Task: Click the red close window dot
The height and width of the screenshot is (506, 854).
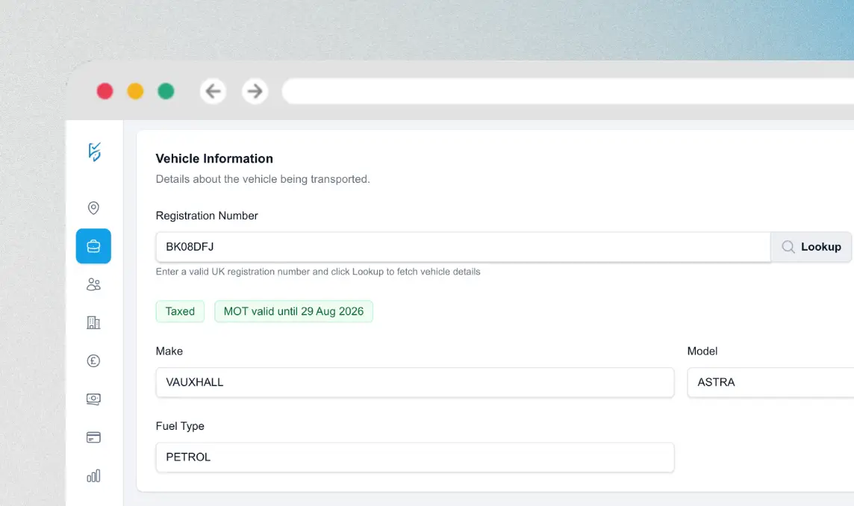Action: coord(105,91)
